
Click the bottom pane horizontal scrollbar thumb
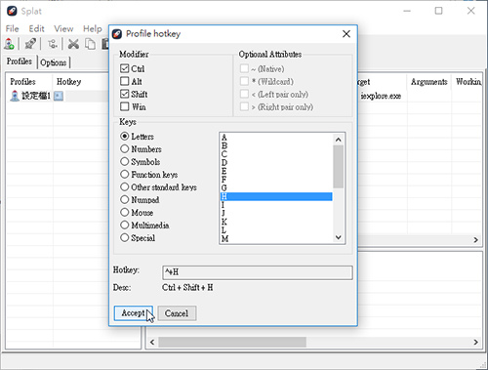click(x=232, y=342)
